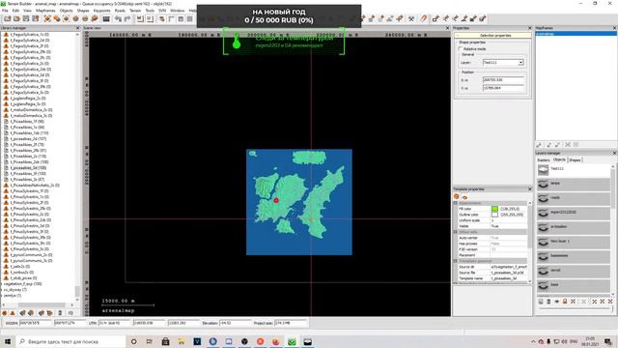618x348 pixels.
Task: Click the first icon under the Mapframes list
Action: coord(539,145)
